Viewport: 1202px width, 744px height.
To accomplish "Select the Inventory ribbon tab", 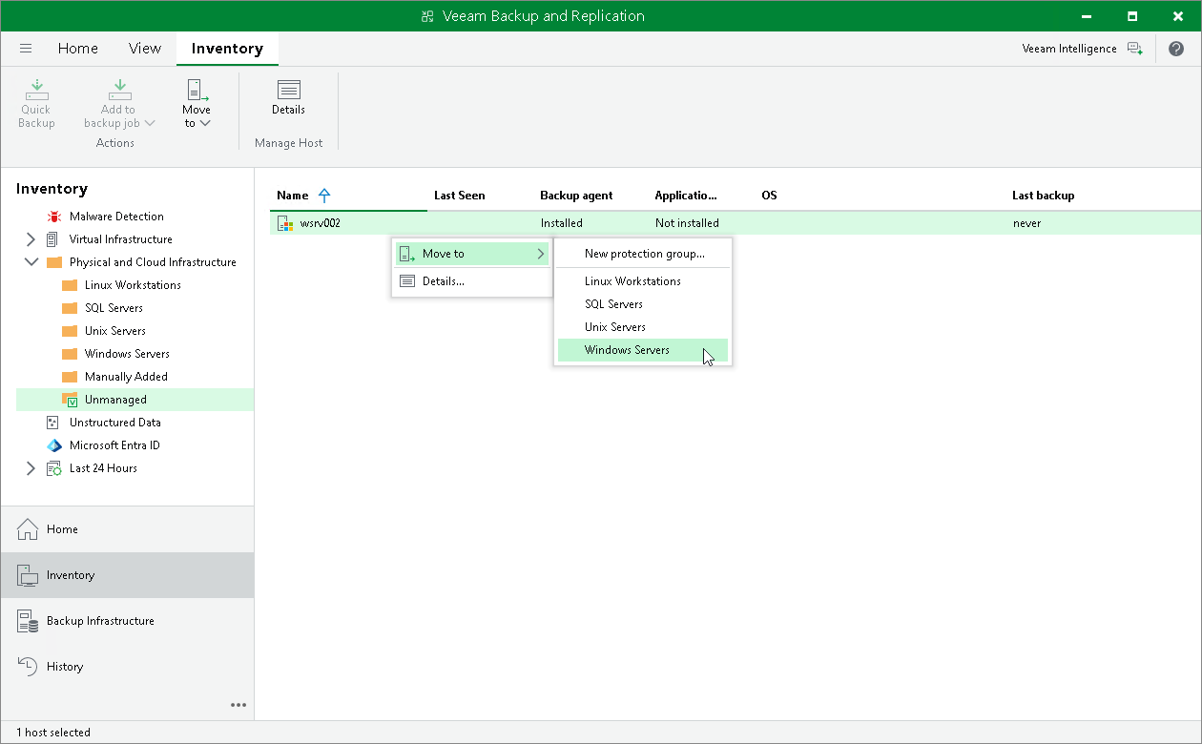I will pyautogui.click(x=227, y=49).
